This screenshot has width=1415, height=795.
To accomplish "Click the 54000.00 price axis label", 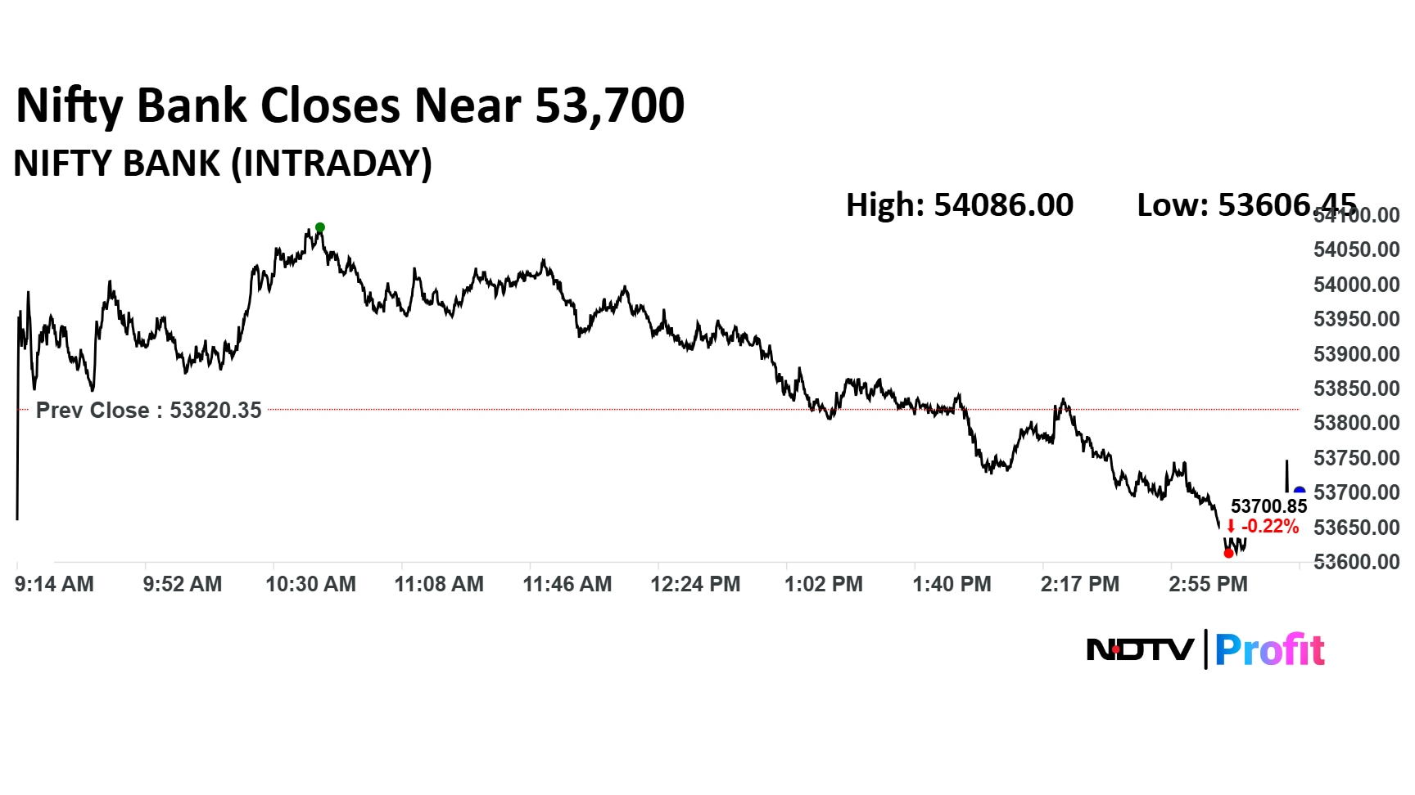I will [x=1356, y=285].
